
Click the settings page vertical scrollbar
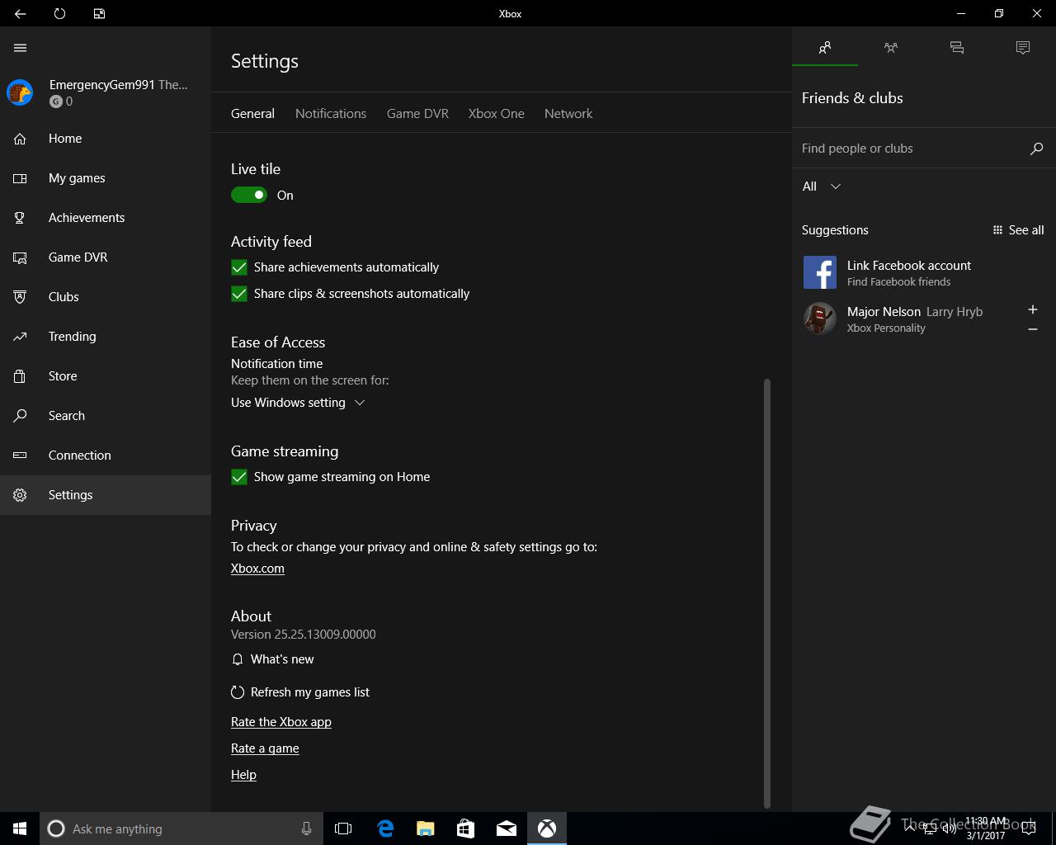pyautogui.click(x=767, y=592)
